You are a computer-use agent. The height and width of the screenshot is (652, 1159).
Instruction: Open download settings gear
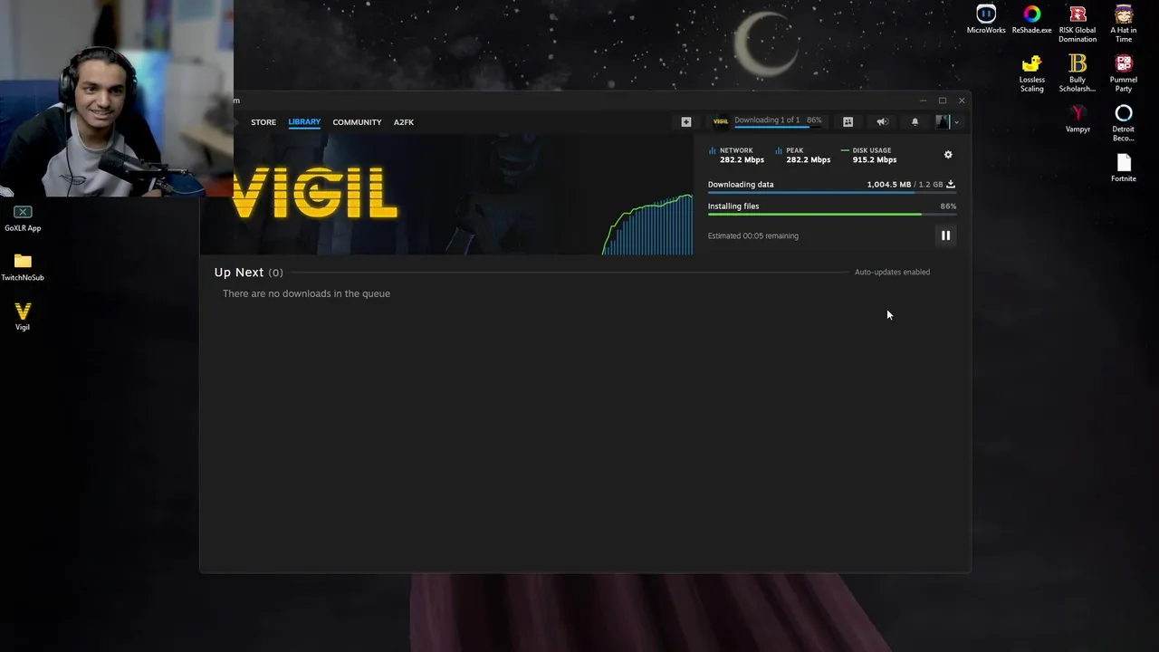pos(948,155)
